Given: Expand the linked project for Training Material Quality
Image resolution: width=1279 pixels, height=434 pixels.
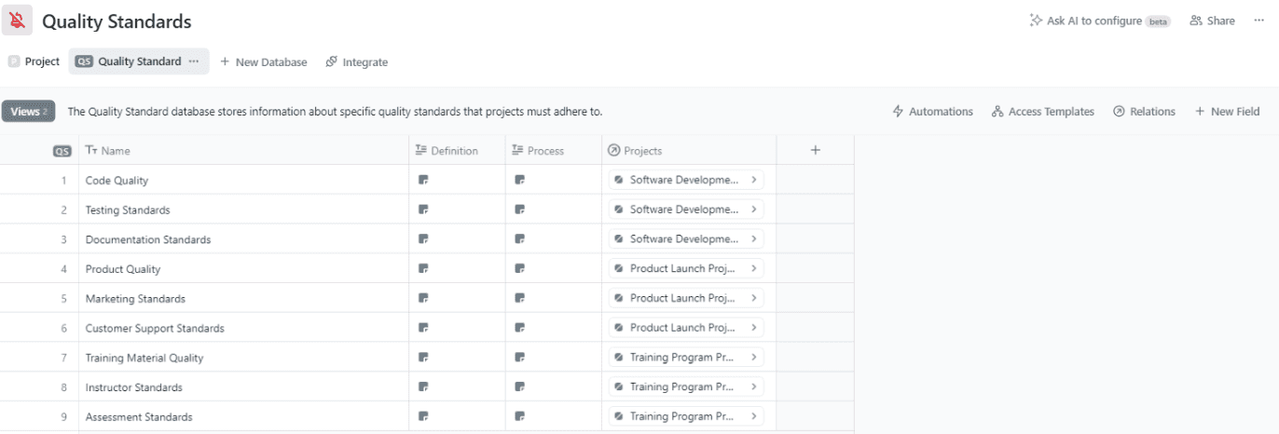Looking at the screenshot, I should 753,358.
